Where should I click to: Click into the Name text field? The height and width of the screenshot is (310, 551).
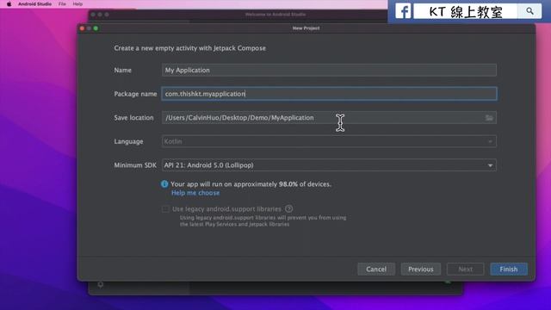pos(329,70)
